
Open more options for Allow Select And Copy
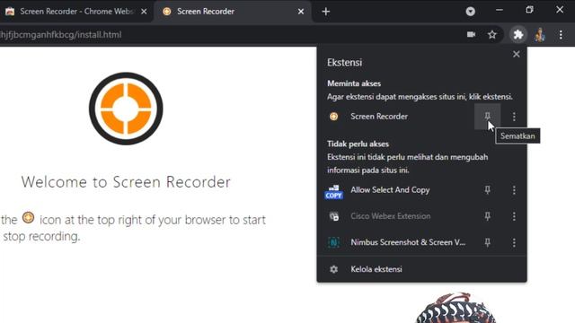(x=514, y=189)
